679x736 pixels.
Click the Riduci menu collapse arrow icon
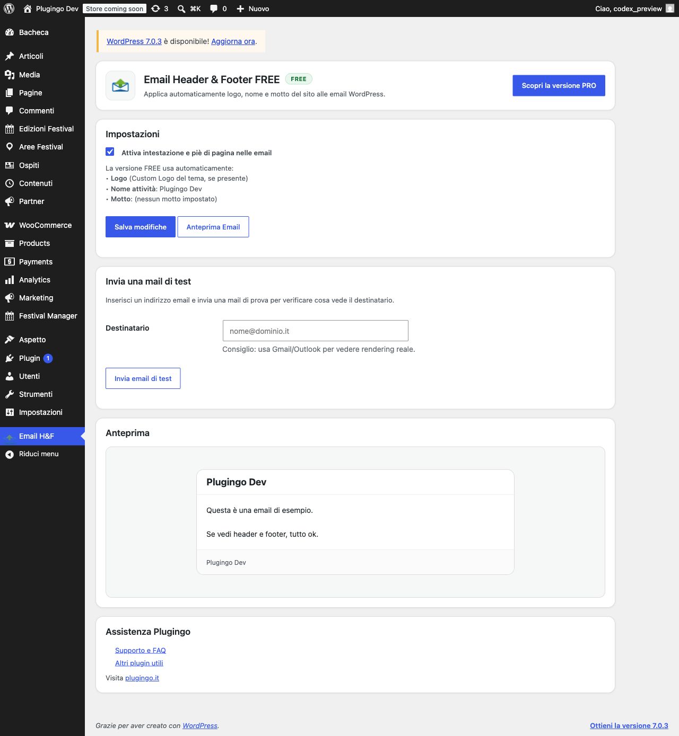(x=10, y=454)
